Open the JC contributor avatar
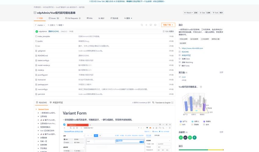This screenshot has width=259, height=152. click(186, 137)
